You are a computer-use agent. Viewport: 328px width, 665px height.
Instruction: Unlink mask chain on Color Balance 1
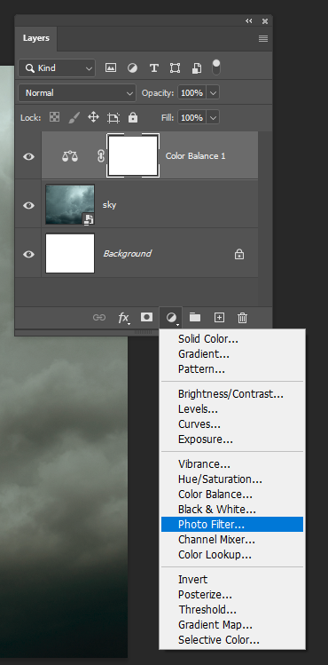click(101, 156)
